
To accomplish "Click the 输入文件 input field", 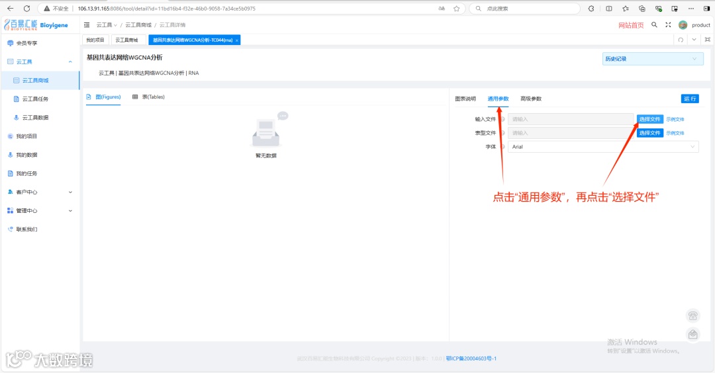I will (x=571, y=119).
